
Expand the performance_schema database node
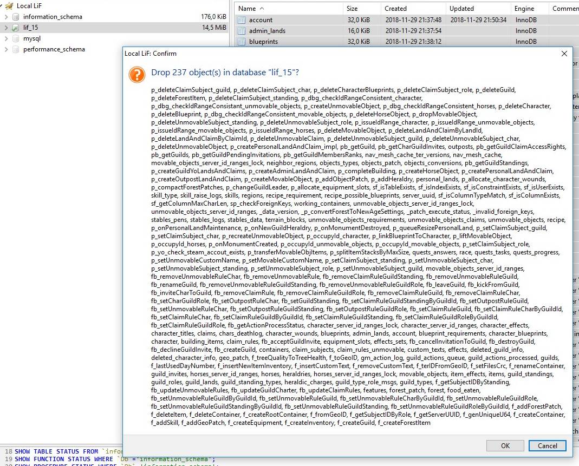click(6, 49)
